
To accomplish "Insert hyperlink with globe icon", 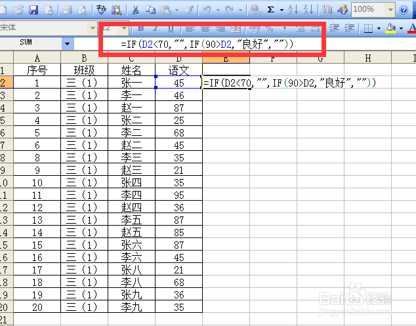I will point(255,10).
